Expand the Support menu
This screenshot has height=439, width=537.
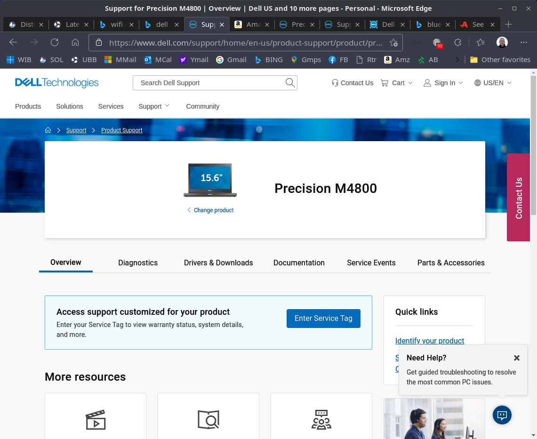154,106
